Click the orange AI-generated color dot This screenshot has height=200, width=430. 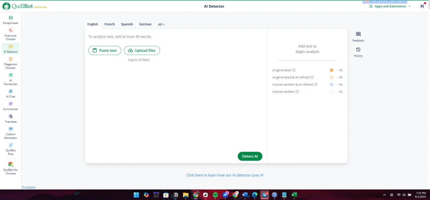(x=332, y=70)
